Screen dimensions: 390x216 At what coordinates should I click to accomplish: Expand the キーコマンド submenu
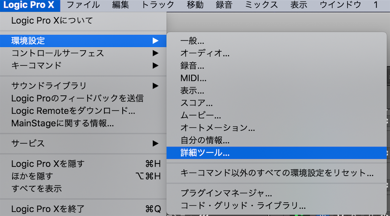83,65
